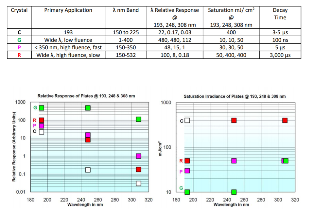
Task: Select the '100, 8, 0.18' response cell
Action: click(x=175, y=55)
